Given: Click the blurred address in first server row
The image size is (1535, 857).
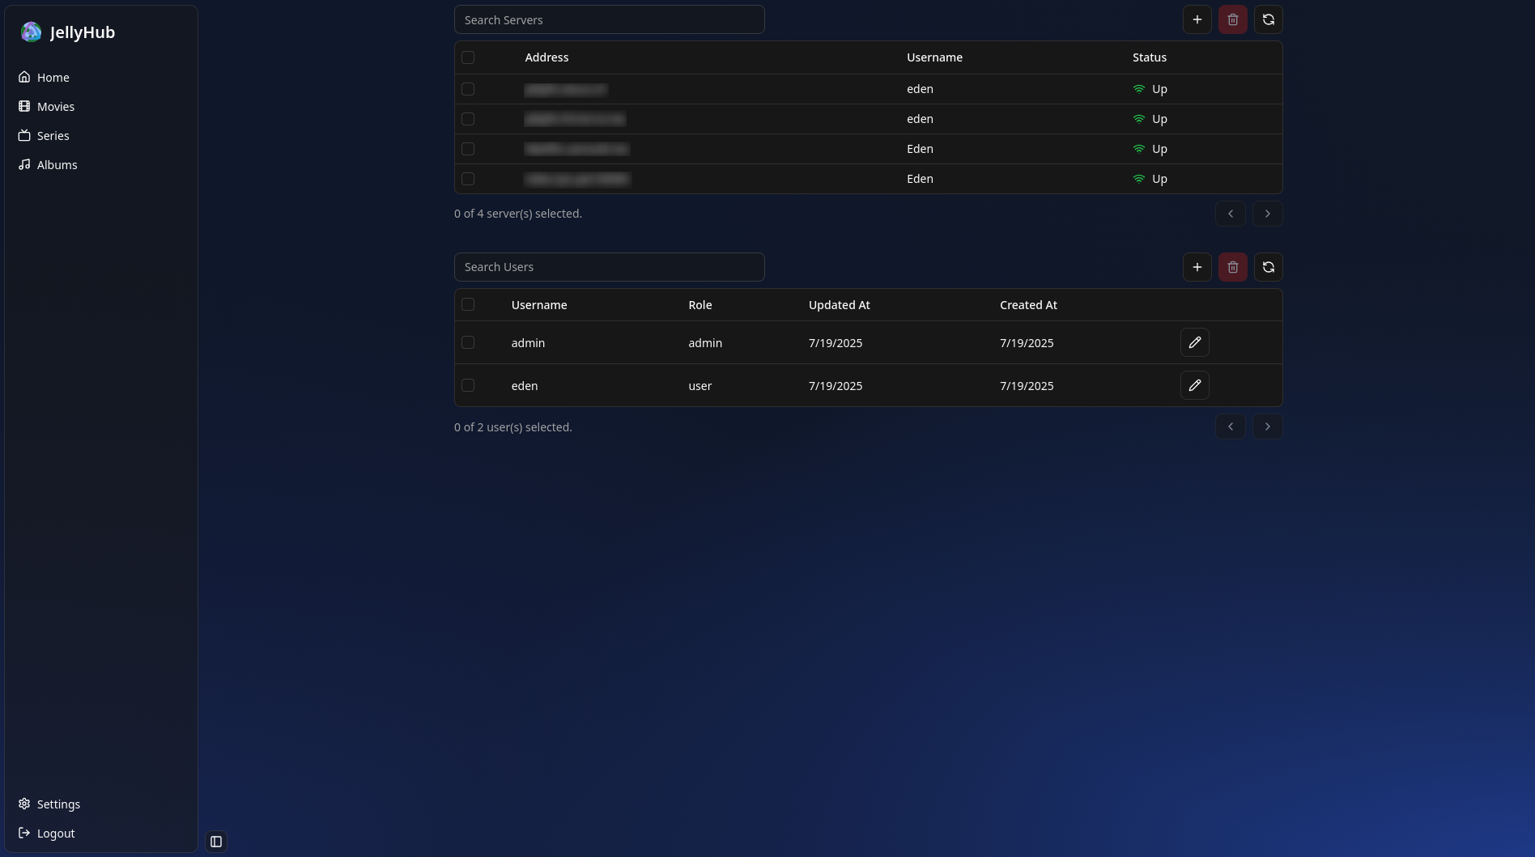Looking at the screenshot, I should click(566, 89).
